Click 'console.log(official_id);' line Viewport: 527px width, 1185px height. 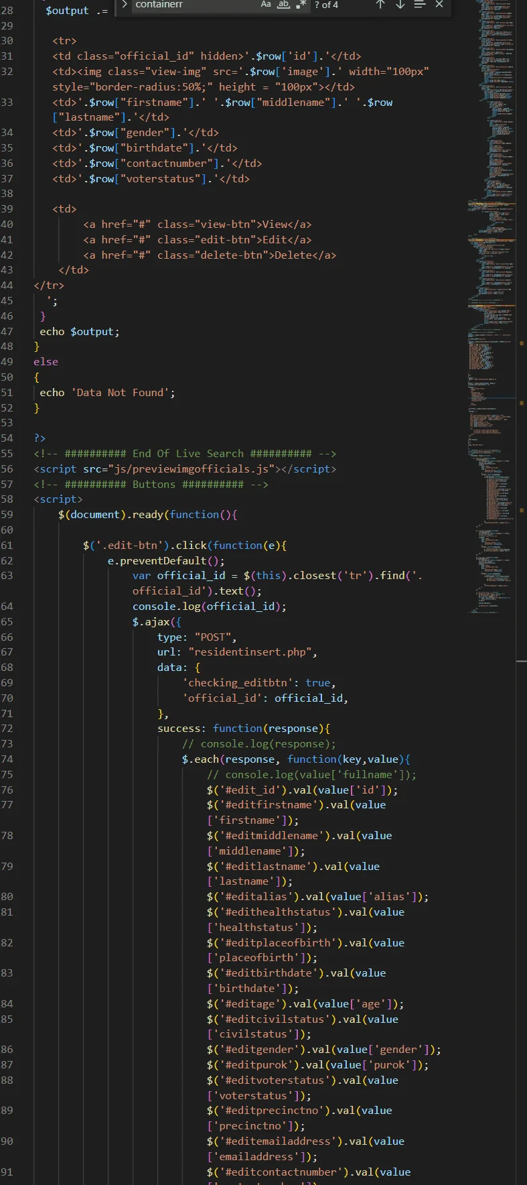pos(209,607)
